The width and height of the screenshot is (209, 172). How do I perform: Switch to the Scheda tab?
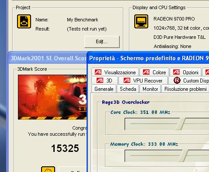click(128, 89)
